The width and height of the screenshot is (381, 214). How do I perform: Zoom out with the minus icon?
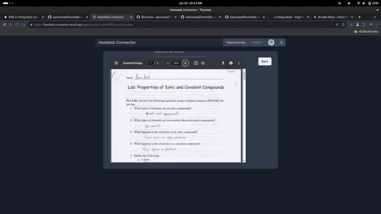(x=167, y=63)
